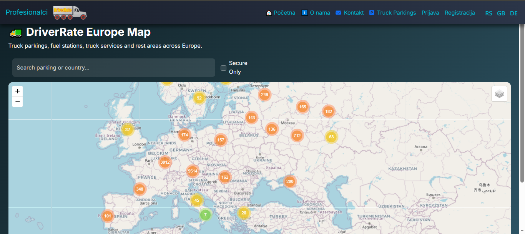Open the 101 cluster in Spain
This screenshot has height=234, width=525.
click(x=108, y=216)
